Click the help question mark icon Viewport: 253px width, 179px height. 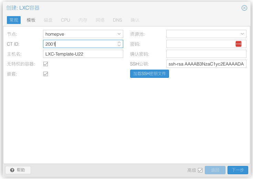12,170
